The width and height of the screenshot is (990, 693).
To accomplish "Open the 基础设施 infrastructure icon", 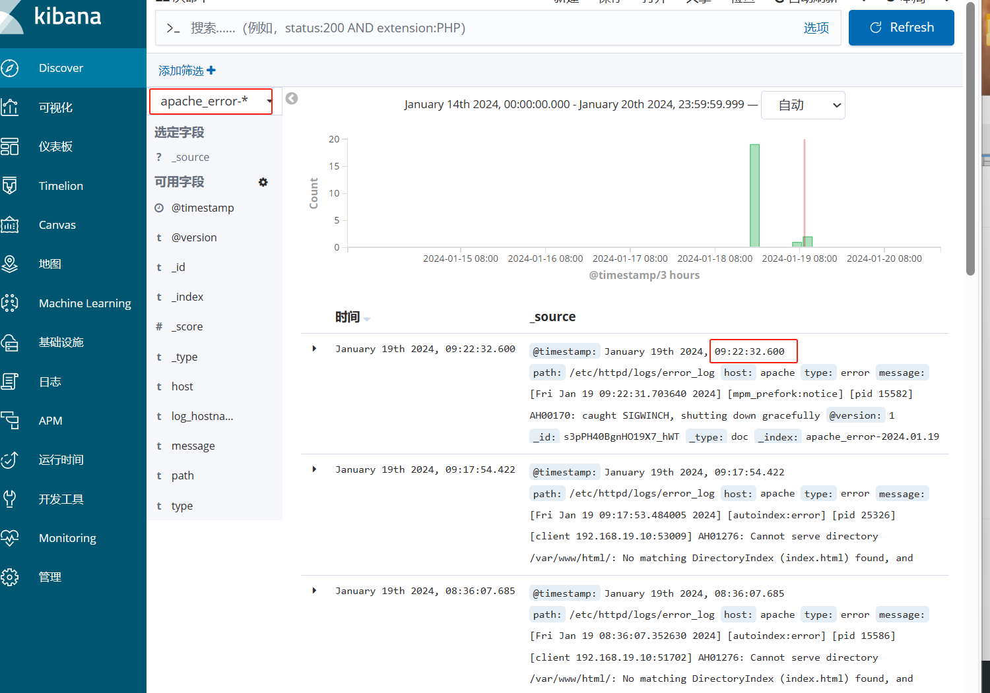I will point(9,342).
